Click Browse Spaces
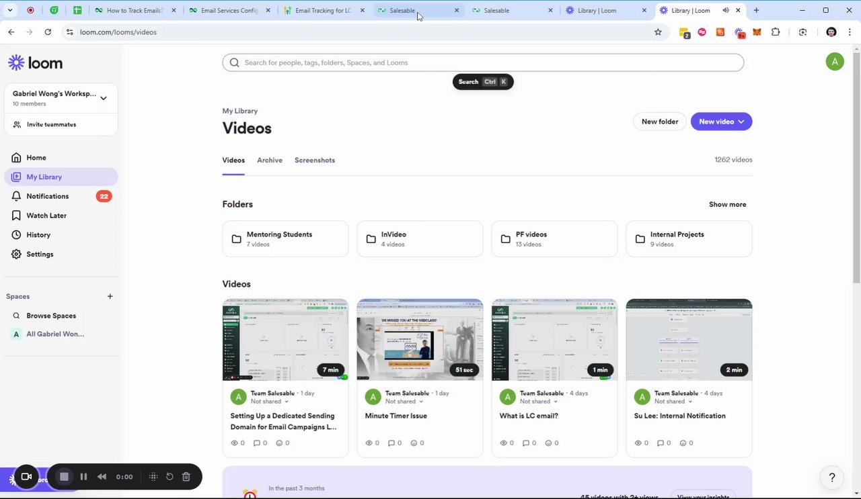This screenshot has width=861, height=499. point(51,316)
